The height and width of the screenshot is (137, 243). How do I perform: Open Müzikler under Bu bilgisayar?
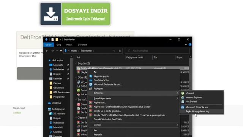click(x=57, y=132)
